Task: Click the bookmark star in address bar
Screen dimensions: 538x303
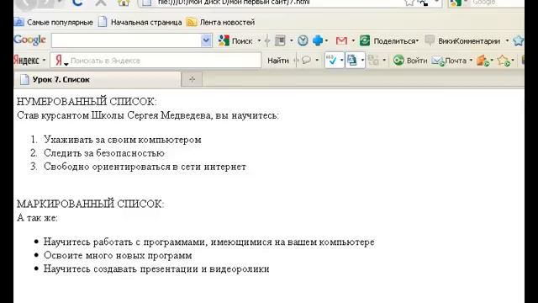Action: click(409, 3)
